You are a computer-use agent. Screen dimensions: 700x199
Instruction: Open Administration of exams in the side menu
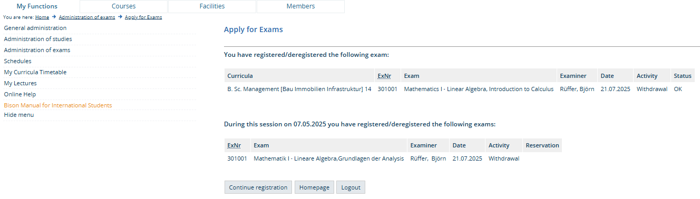[37, 50]
